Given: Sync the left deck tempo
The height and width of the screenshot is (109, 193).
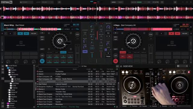Looking at the screenshot, I should coord(77,35).
